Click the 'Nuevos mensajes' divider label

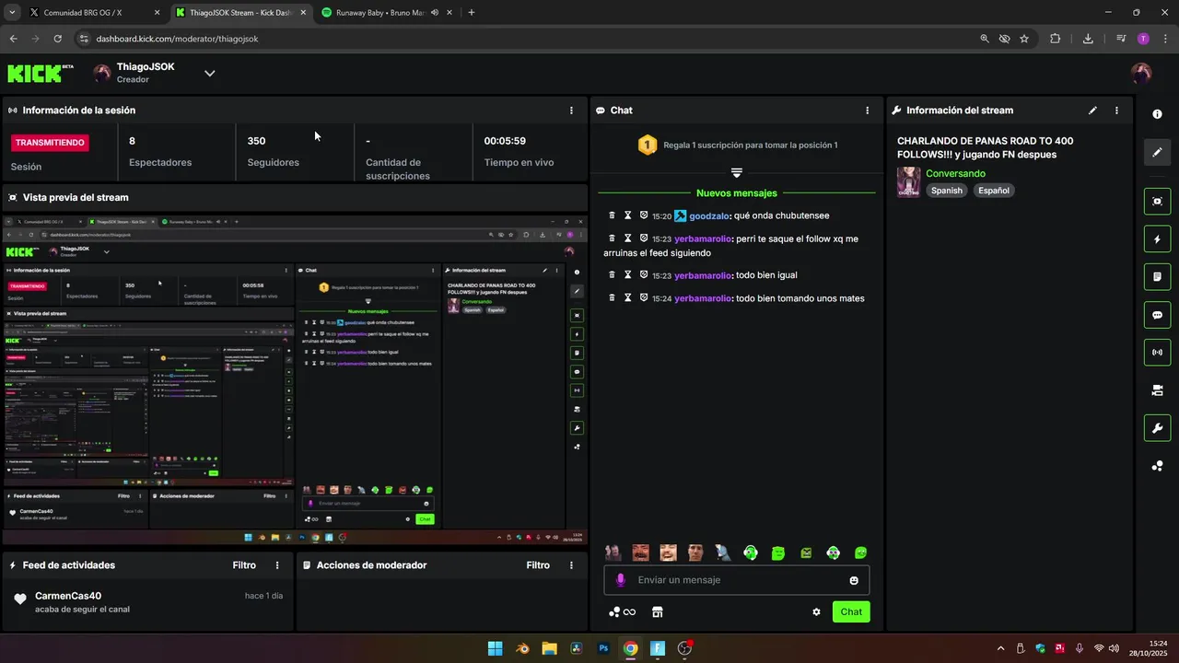[737, 193]
